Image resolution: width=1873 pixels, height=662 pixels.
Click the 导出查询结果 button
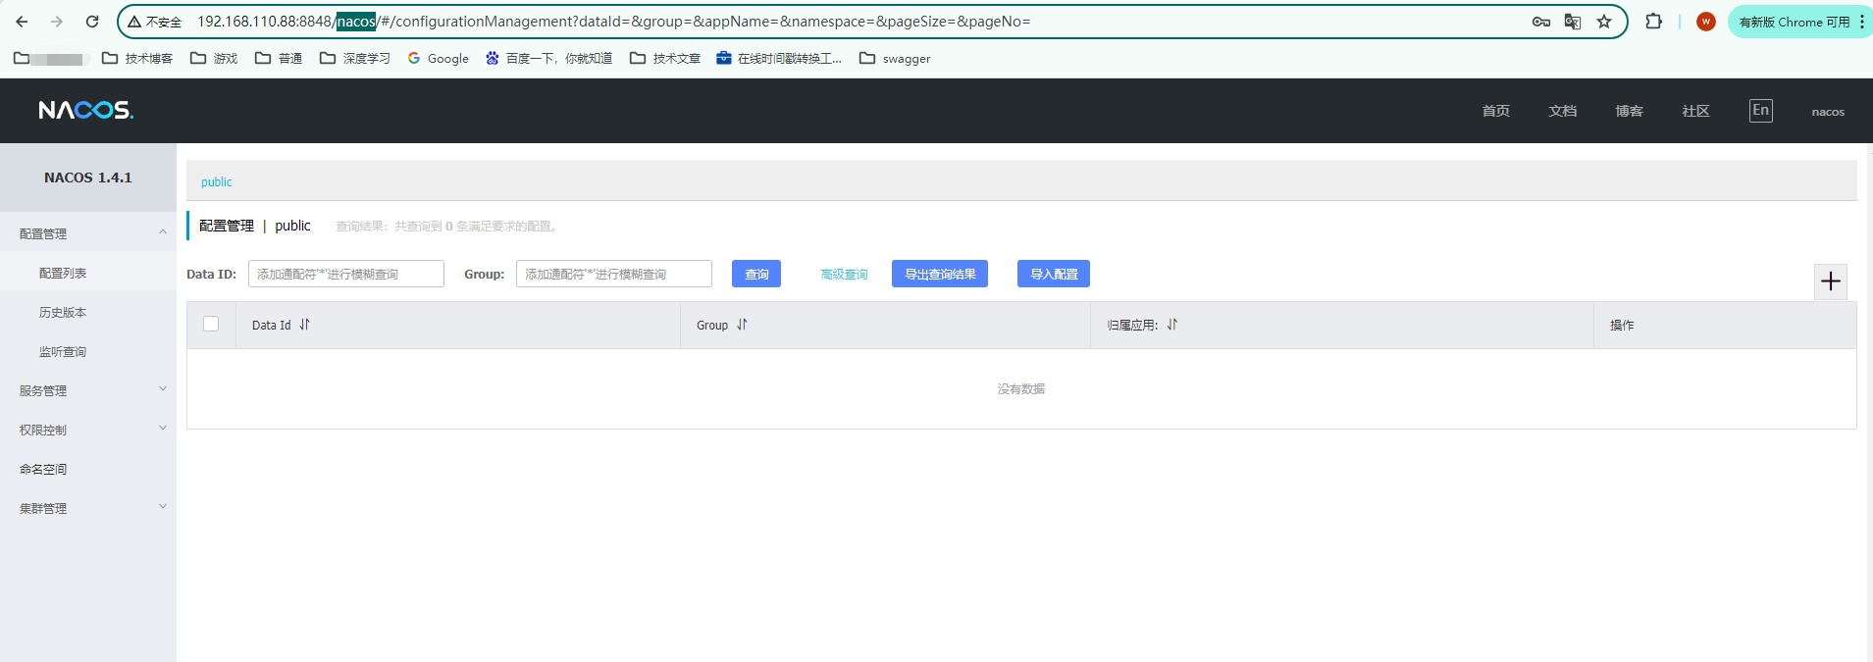pos(940,274)
